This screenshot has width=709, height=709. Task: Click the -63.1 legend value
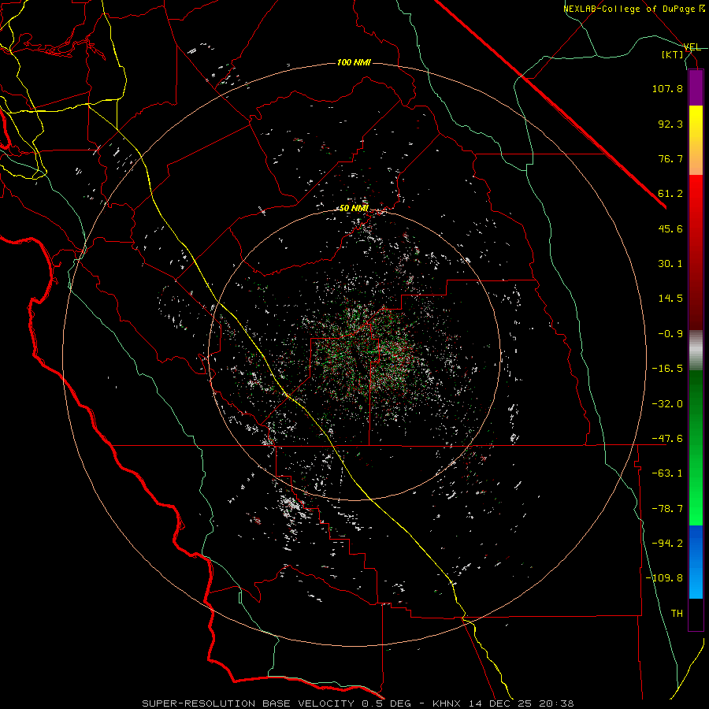(x=667, y=473)
